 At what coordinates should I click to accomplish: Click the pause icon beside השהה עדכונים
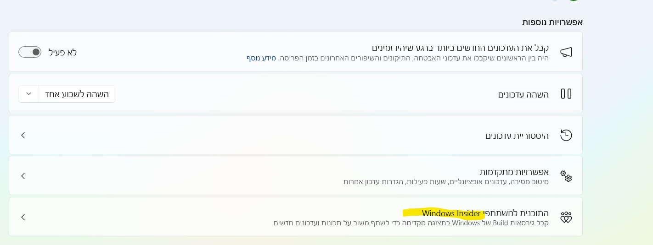point(566,94)
